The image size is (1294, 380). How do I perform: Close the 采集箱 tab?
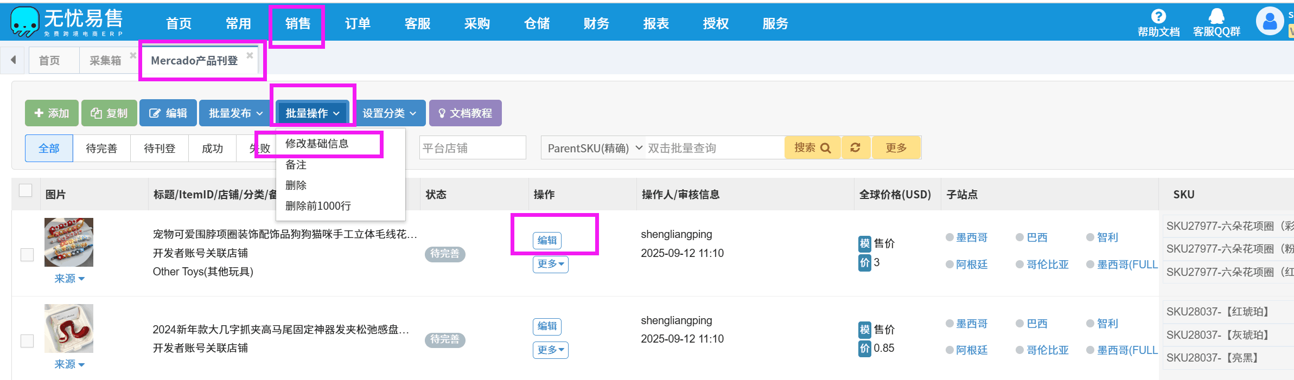click(x=133, y=55)
